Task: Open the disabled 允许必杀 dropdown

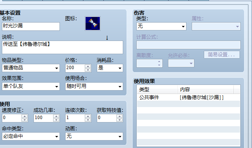Action: (x=181, y=63)
